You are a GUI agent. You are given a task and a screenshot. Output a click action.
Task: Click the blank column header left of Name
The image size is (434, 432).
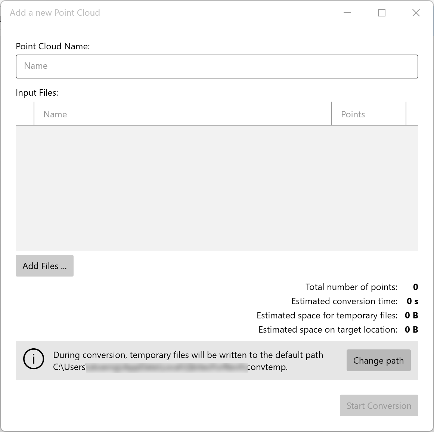point(25,114)
